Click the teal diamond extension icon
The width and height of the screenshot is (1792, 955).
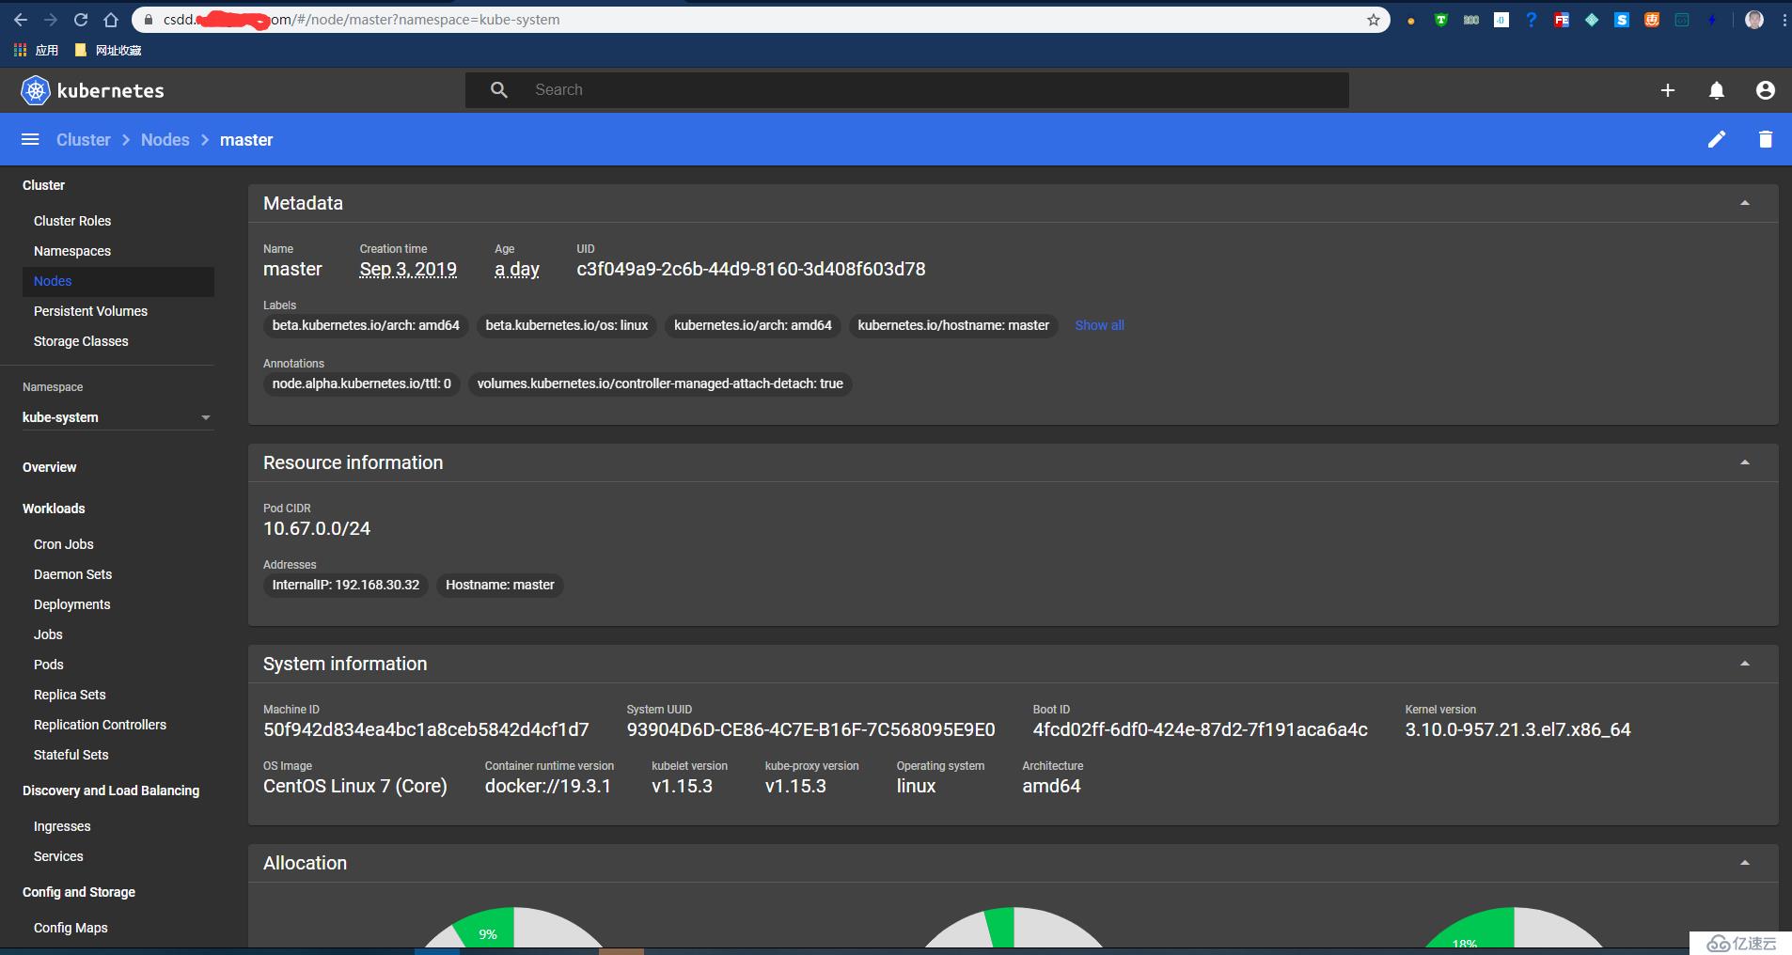(x=1592, y=19)
